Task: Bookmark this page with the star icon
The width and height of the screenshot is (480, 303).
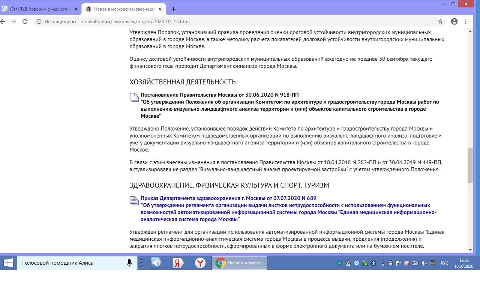Action: 440,22
